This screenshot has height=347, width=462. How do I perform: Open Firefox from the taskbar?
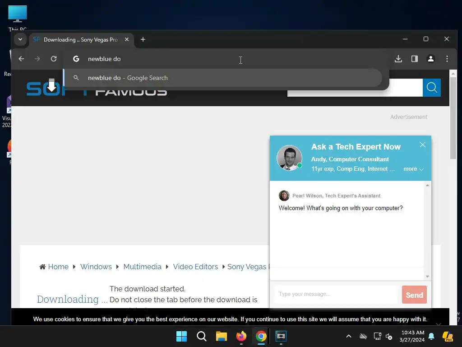tap(241, 336)
